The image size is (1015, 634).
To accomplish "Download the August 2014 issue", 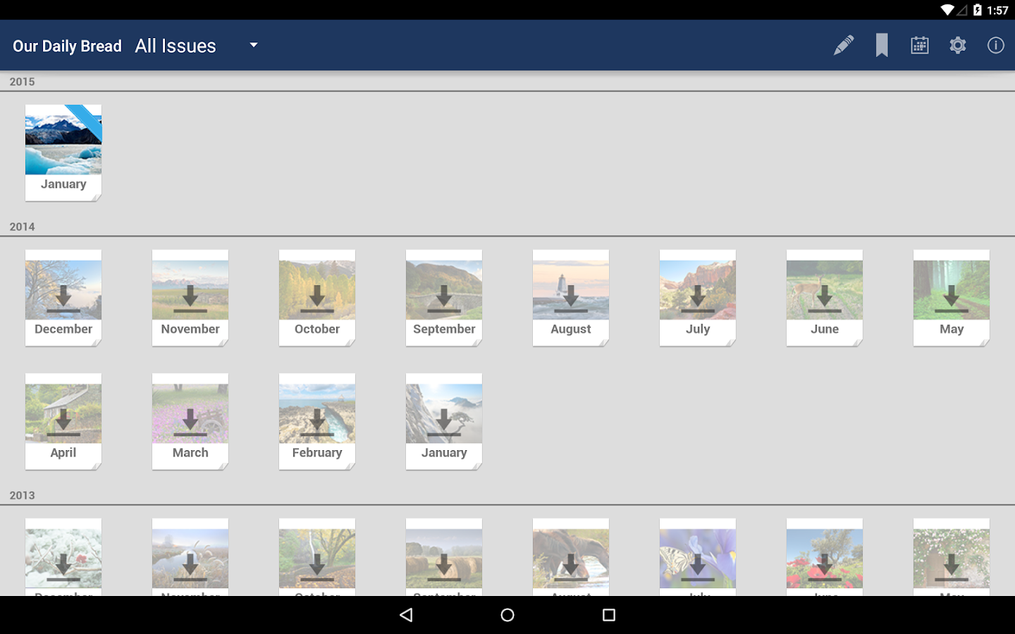I will 571,298.
